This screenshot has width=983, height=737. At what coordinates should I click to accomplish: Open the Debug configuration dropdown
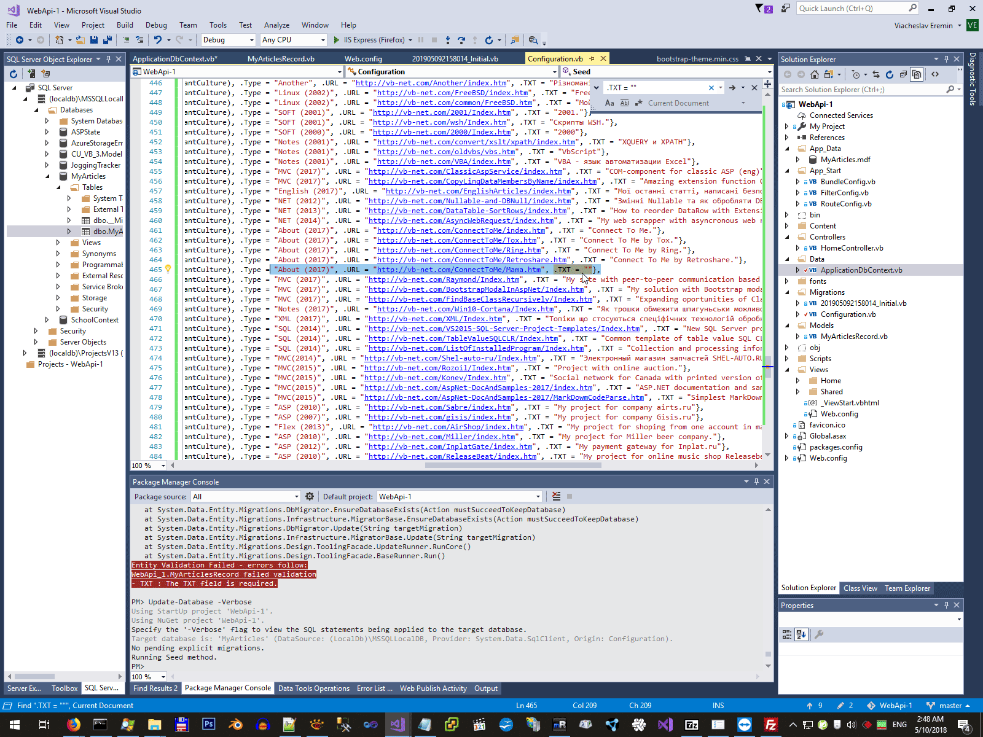(228, 40)
